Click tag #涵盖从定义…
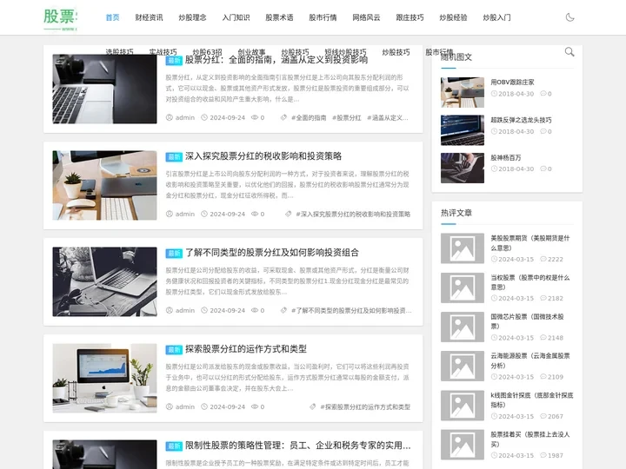Image resolution: width=626 pixels, height=469 pixels. 388,118
